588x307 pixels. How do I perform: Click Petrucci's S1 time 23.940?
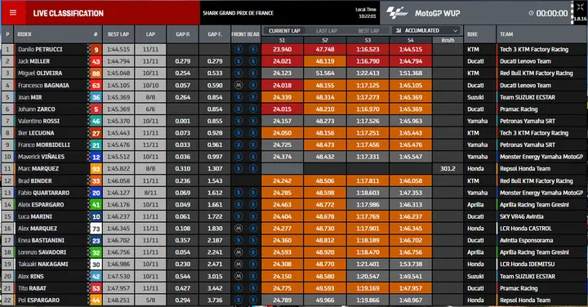[282, 49]
